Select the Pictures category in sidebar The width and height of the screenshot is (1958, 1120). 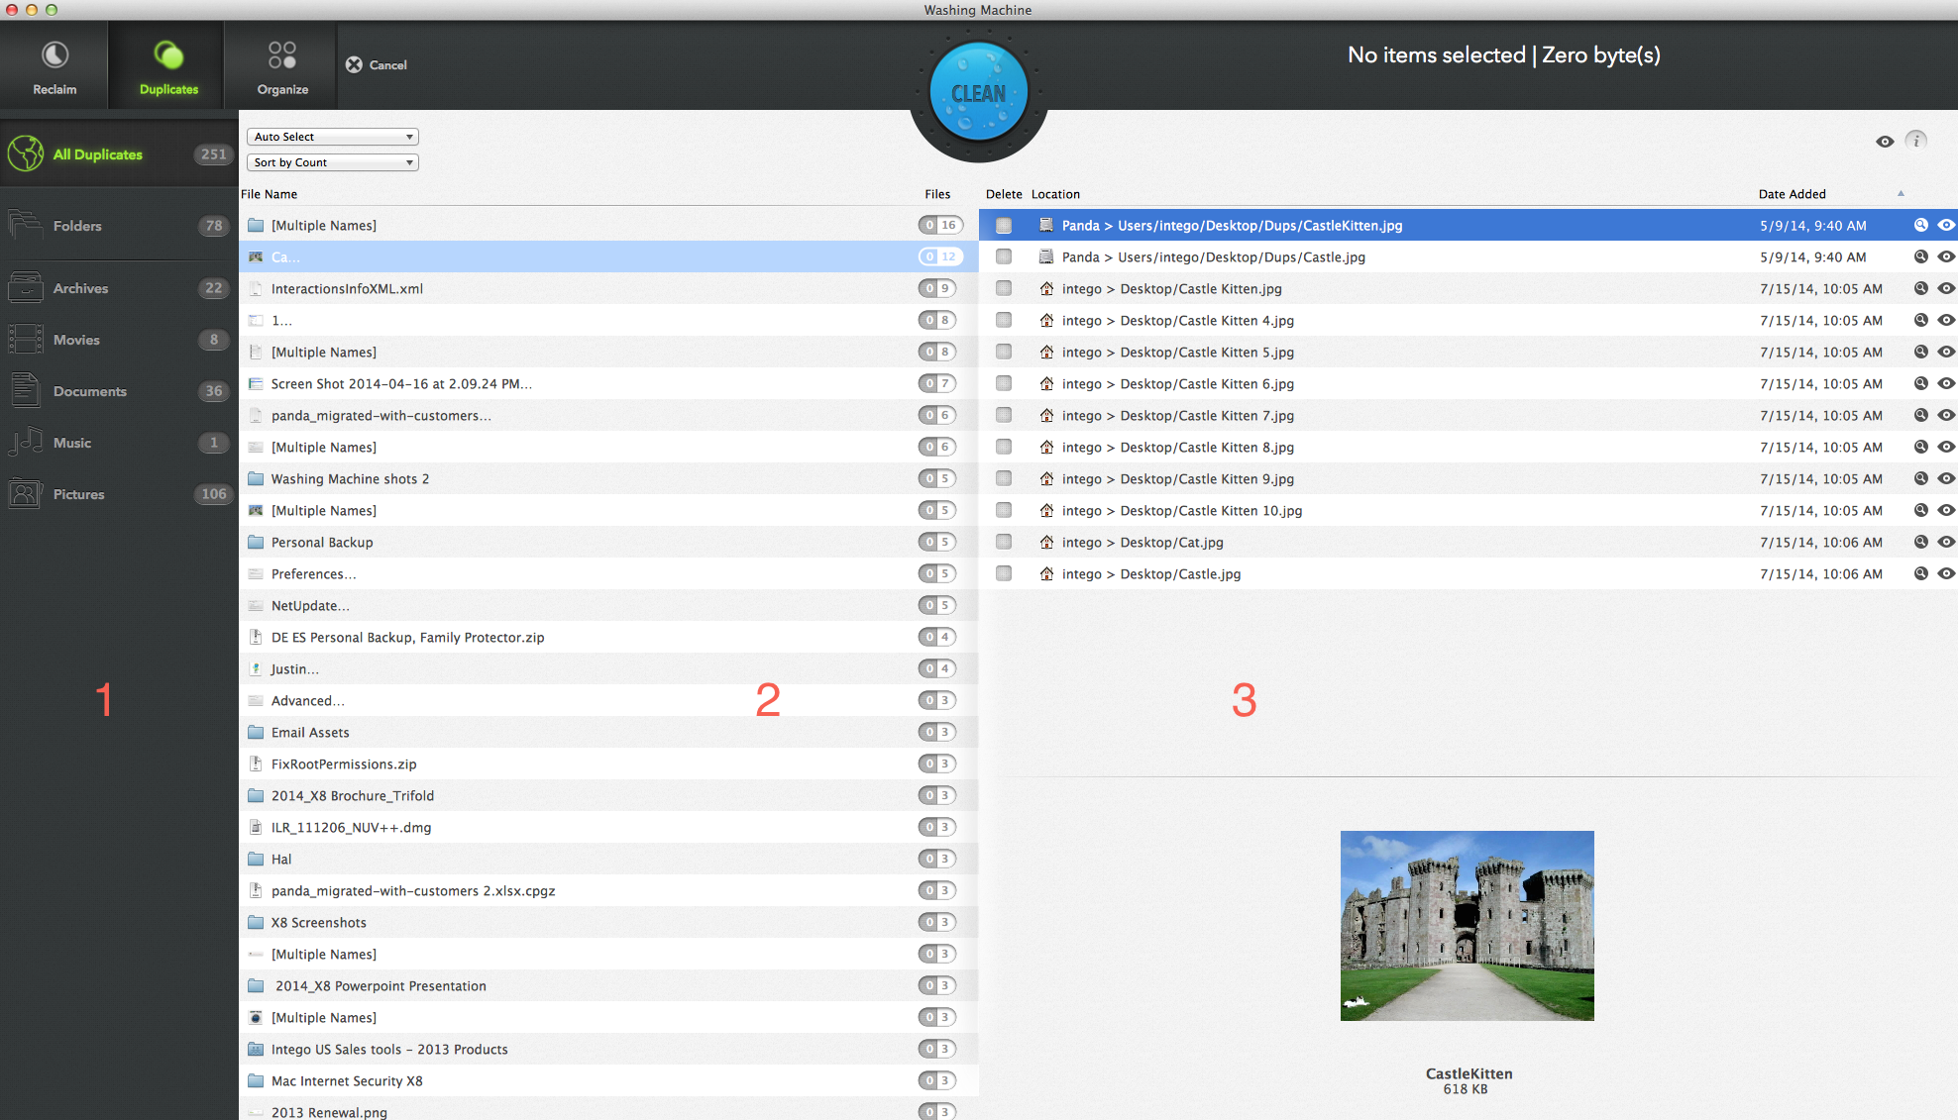(x=119, y=494)
